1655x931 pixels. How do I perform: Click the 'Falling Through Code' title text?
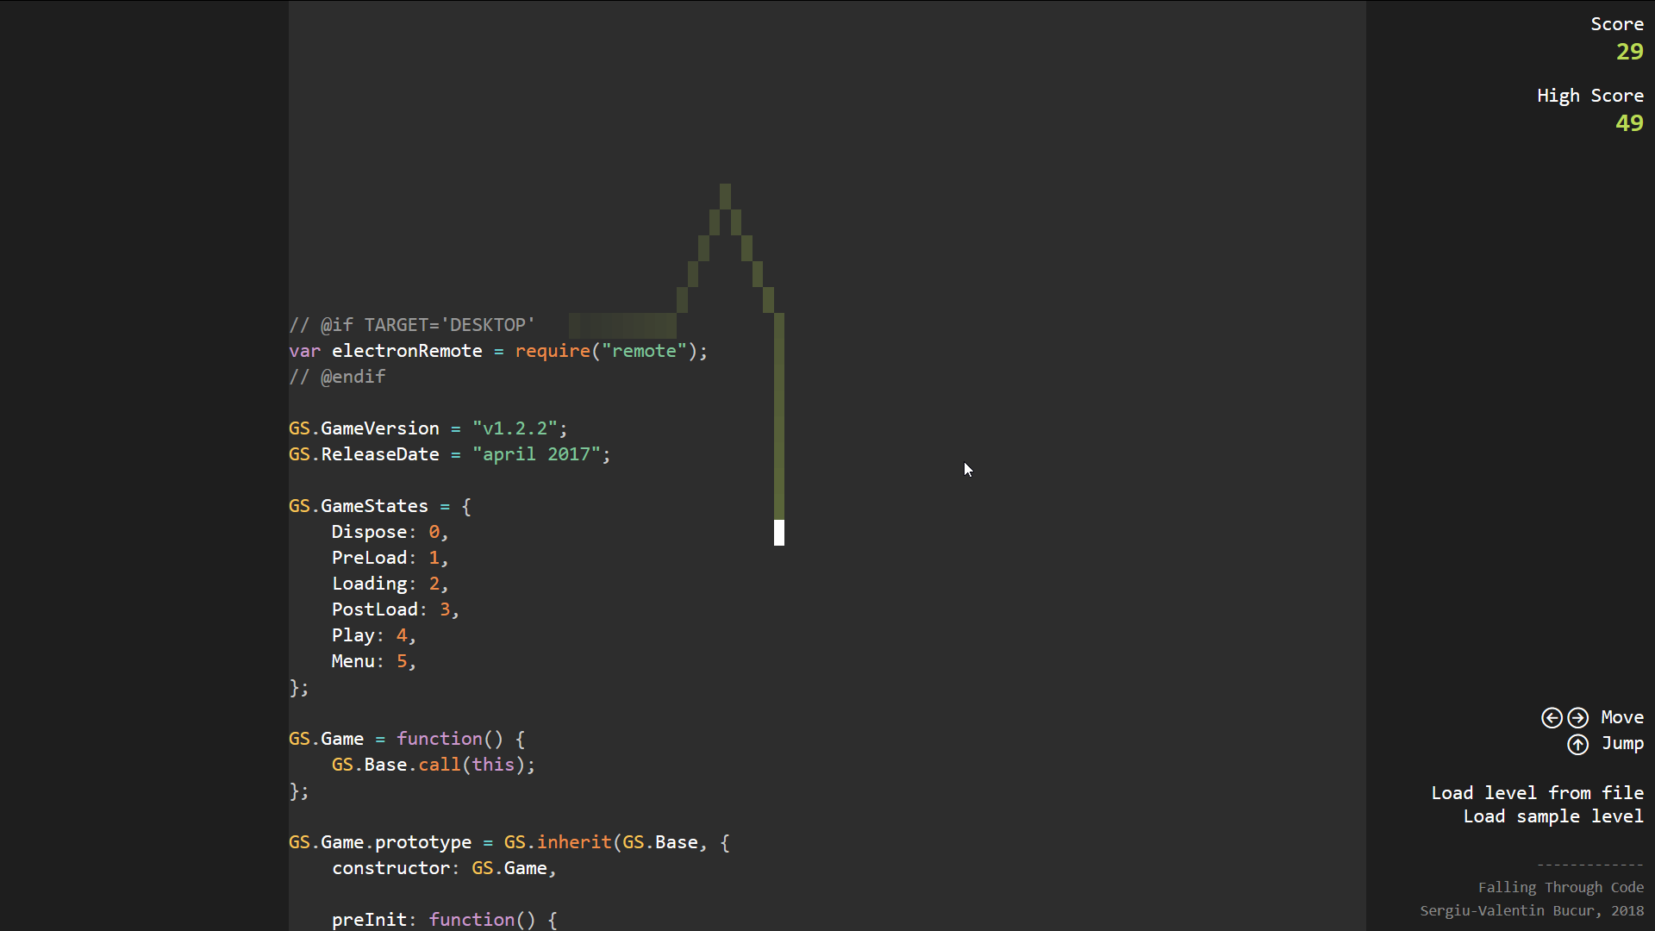1560,887
